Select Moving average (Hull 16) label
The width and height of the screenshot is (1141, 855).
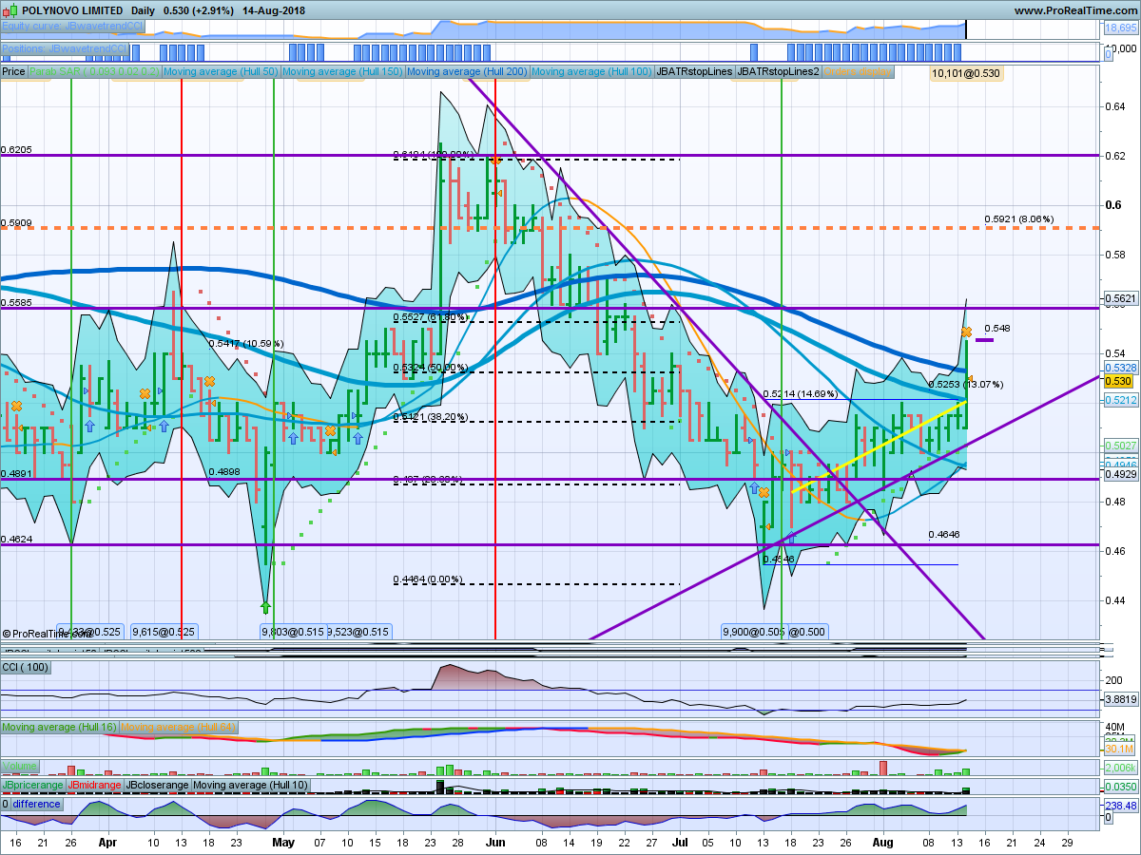60,728
